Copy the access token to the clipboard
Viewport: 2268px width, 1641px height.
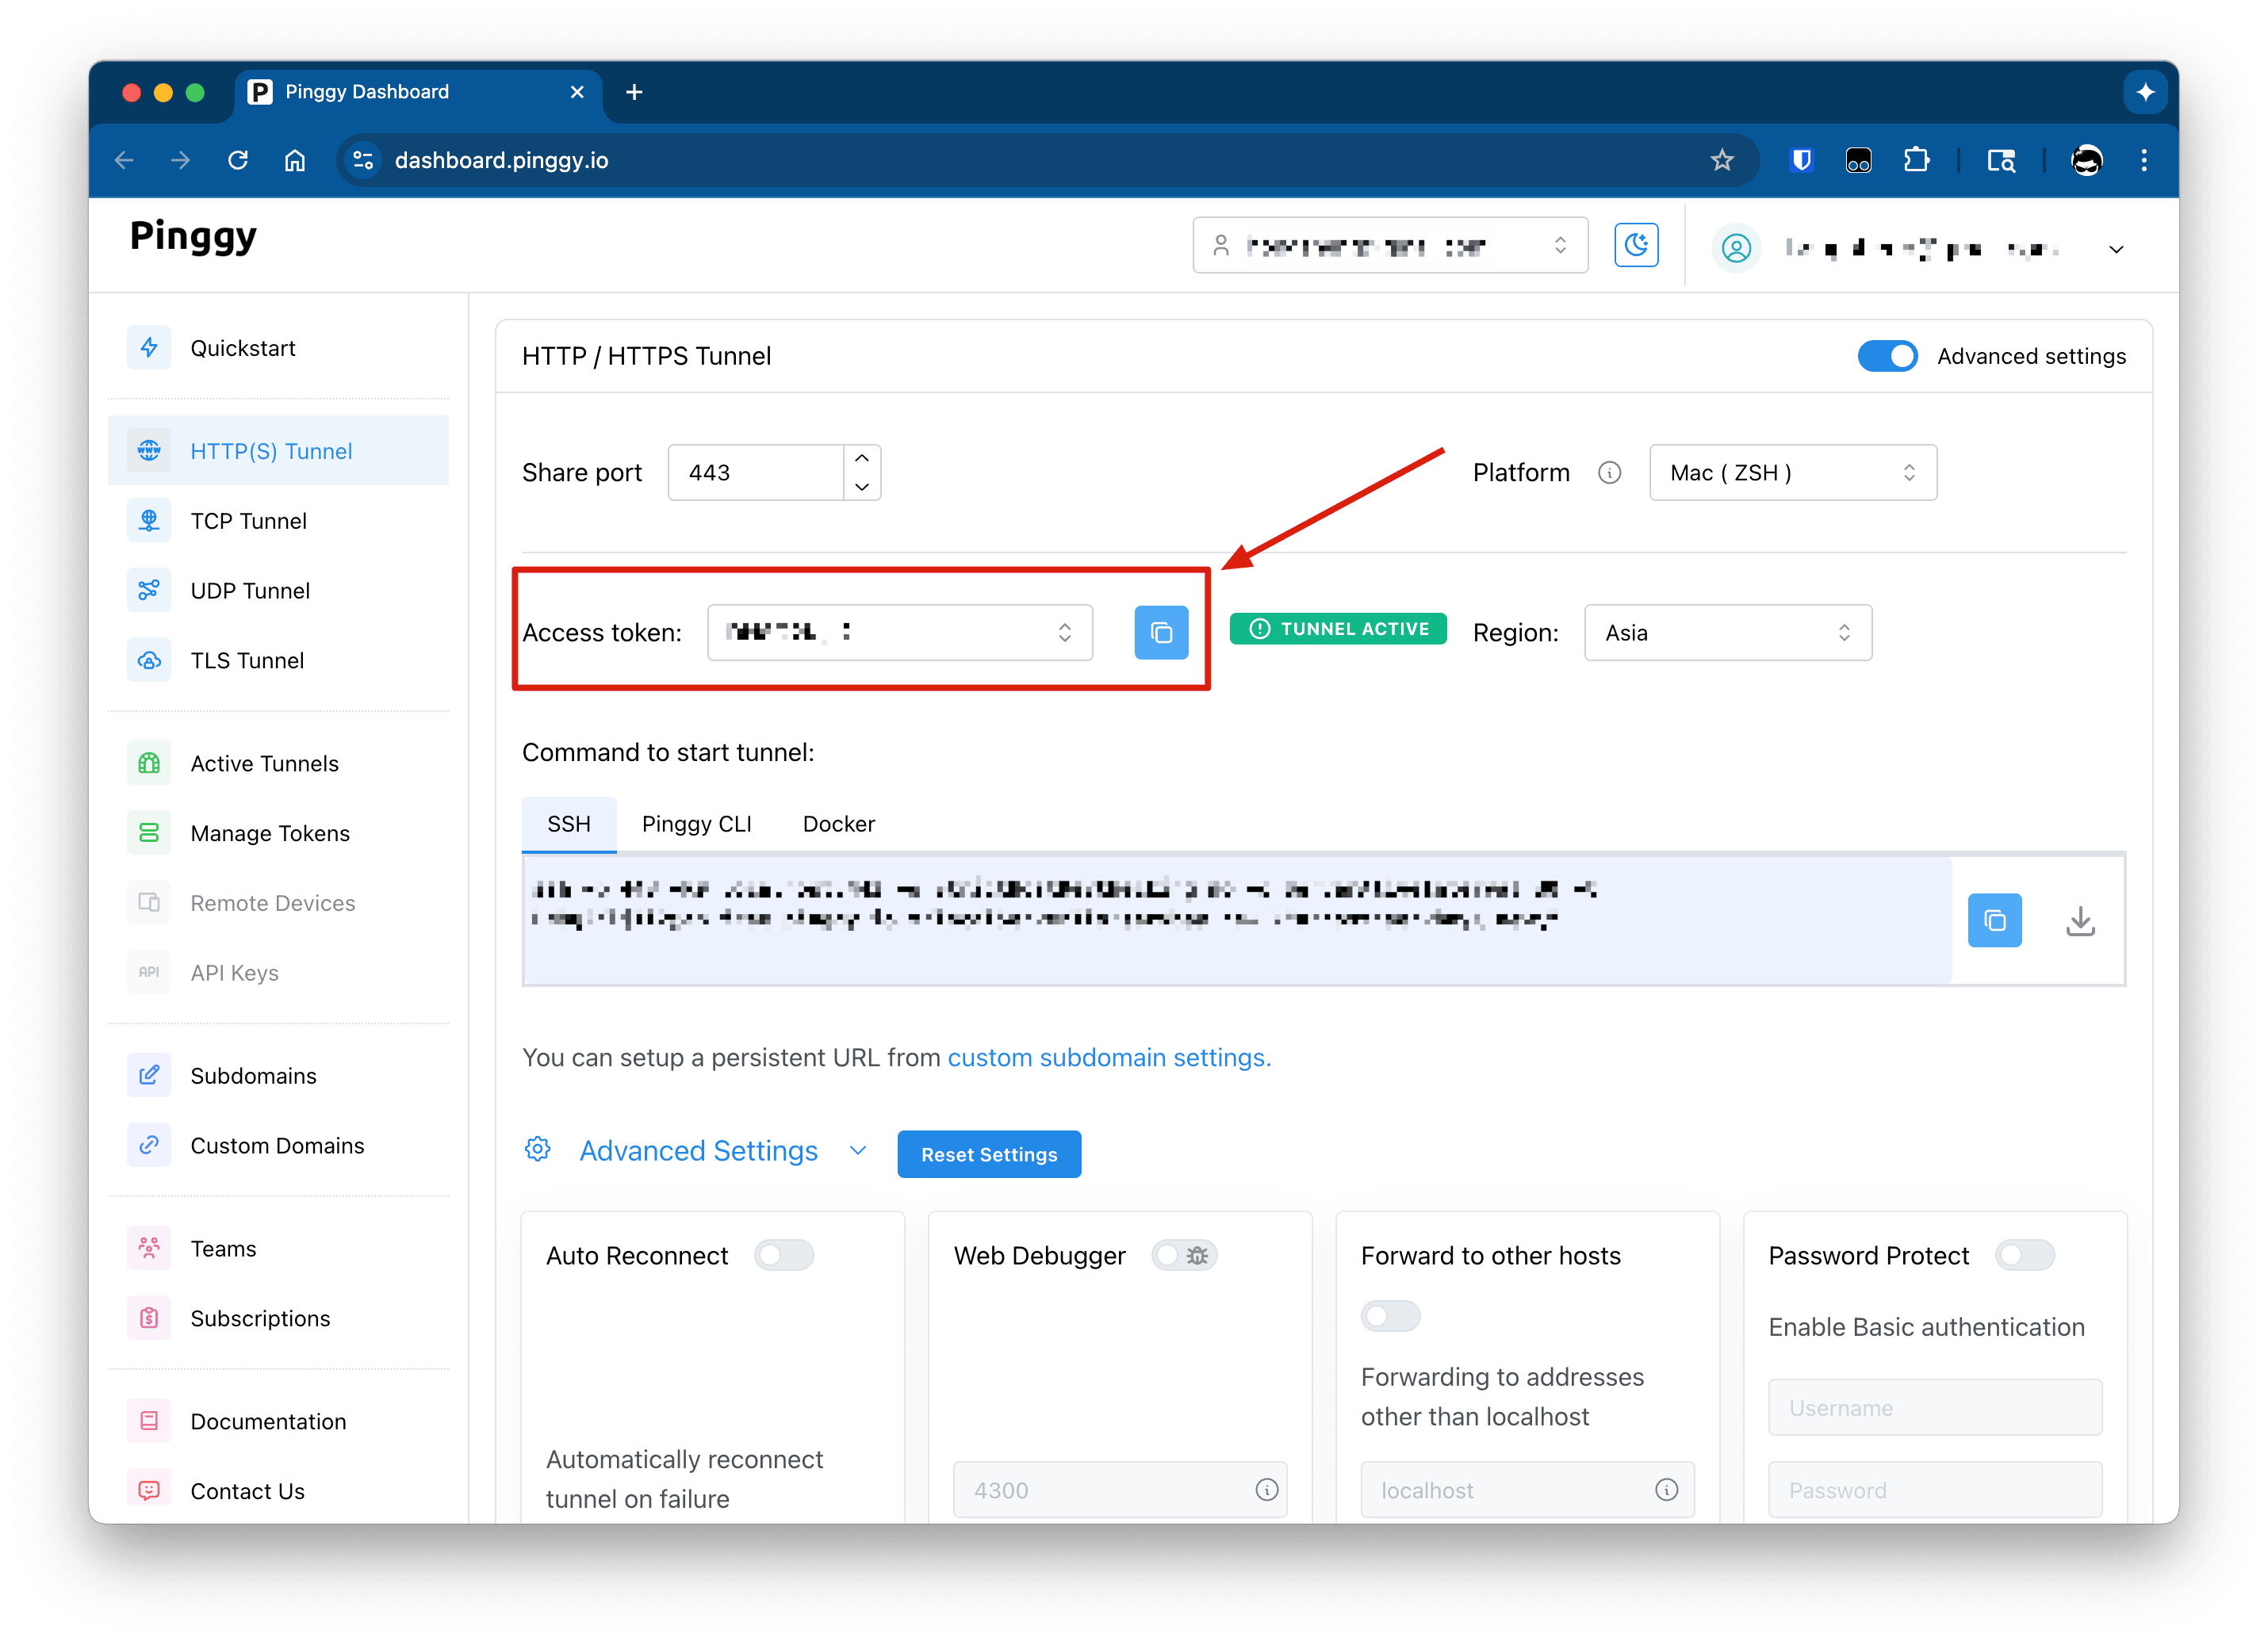[1161, 633]
